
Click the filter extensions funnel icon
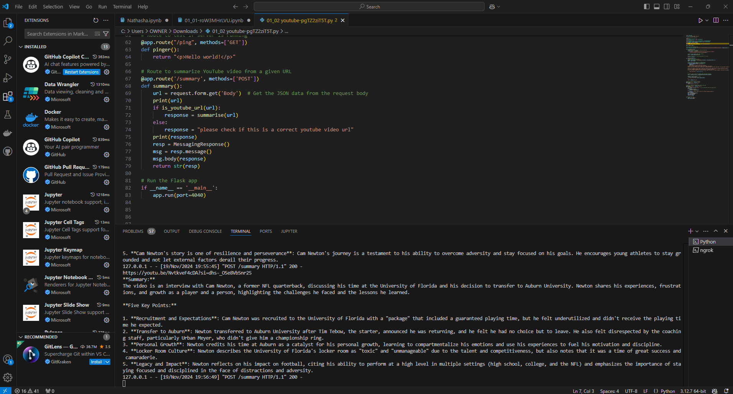pyautogui.click(x=106, y=34)
